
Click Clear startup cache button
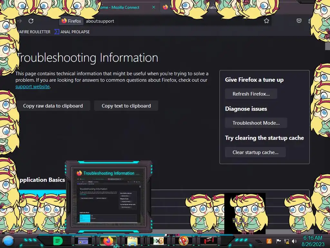(x=255, y=152)
